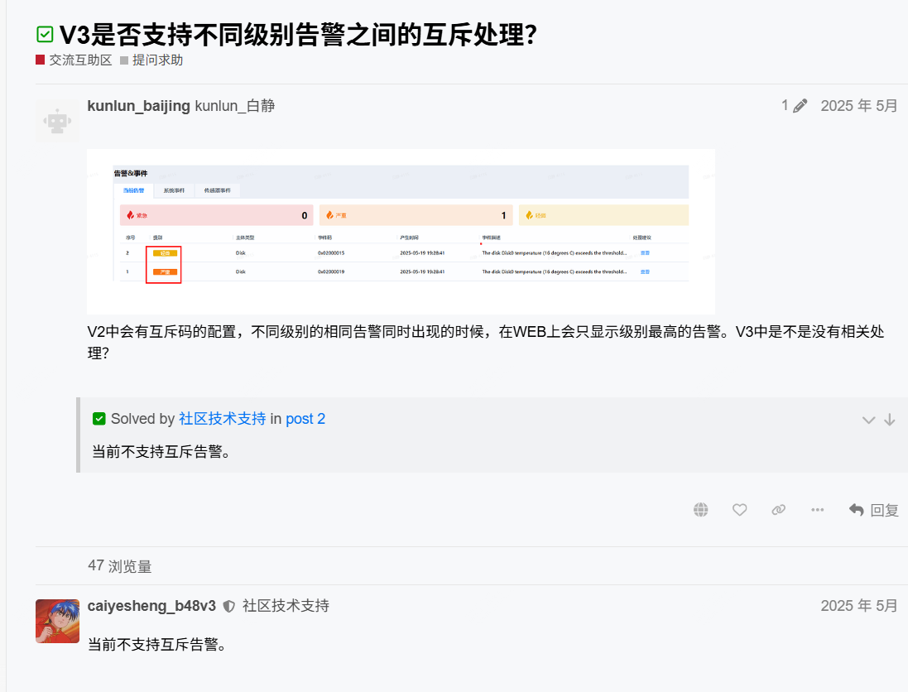
Task: Click the moderator shield icon
Action: point(228,607)
